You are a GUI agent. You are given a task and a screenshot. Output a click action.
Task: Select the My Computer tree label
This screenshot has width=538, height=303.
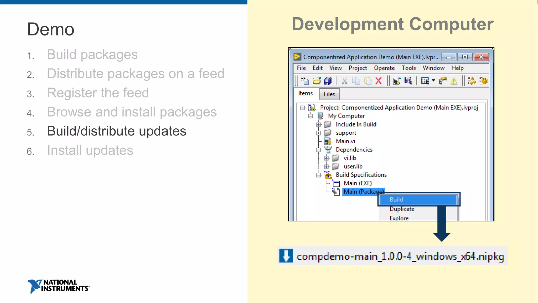coord(346,116)
